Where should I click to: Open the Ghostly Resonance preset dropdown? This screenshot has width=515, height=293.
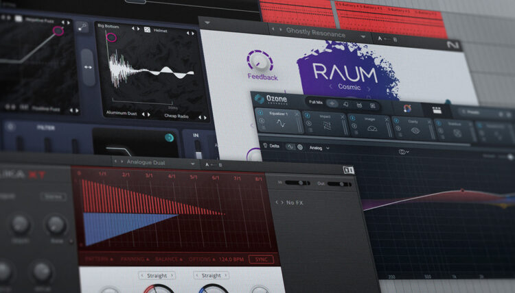pyautogui.click(x=363, y=36)
